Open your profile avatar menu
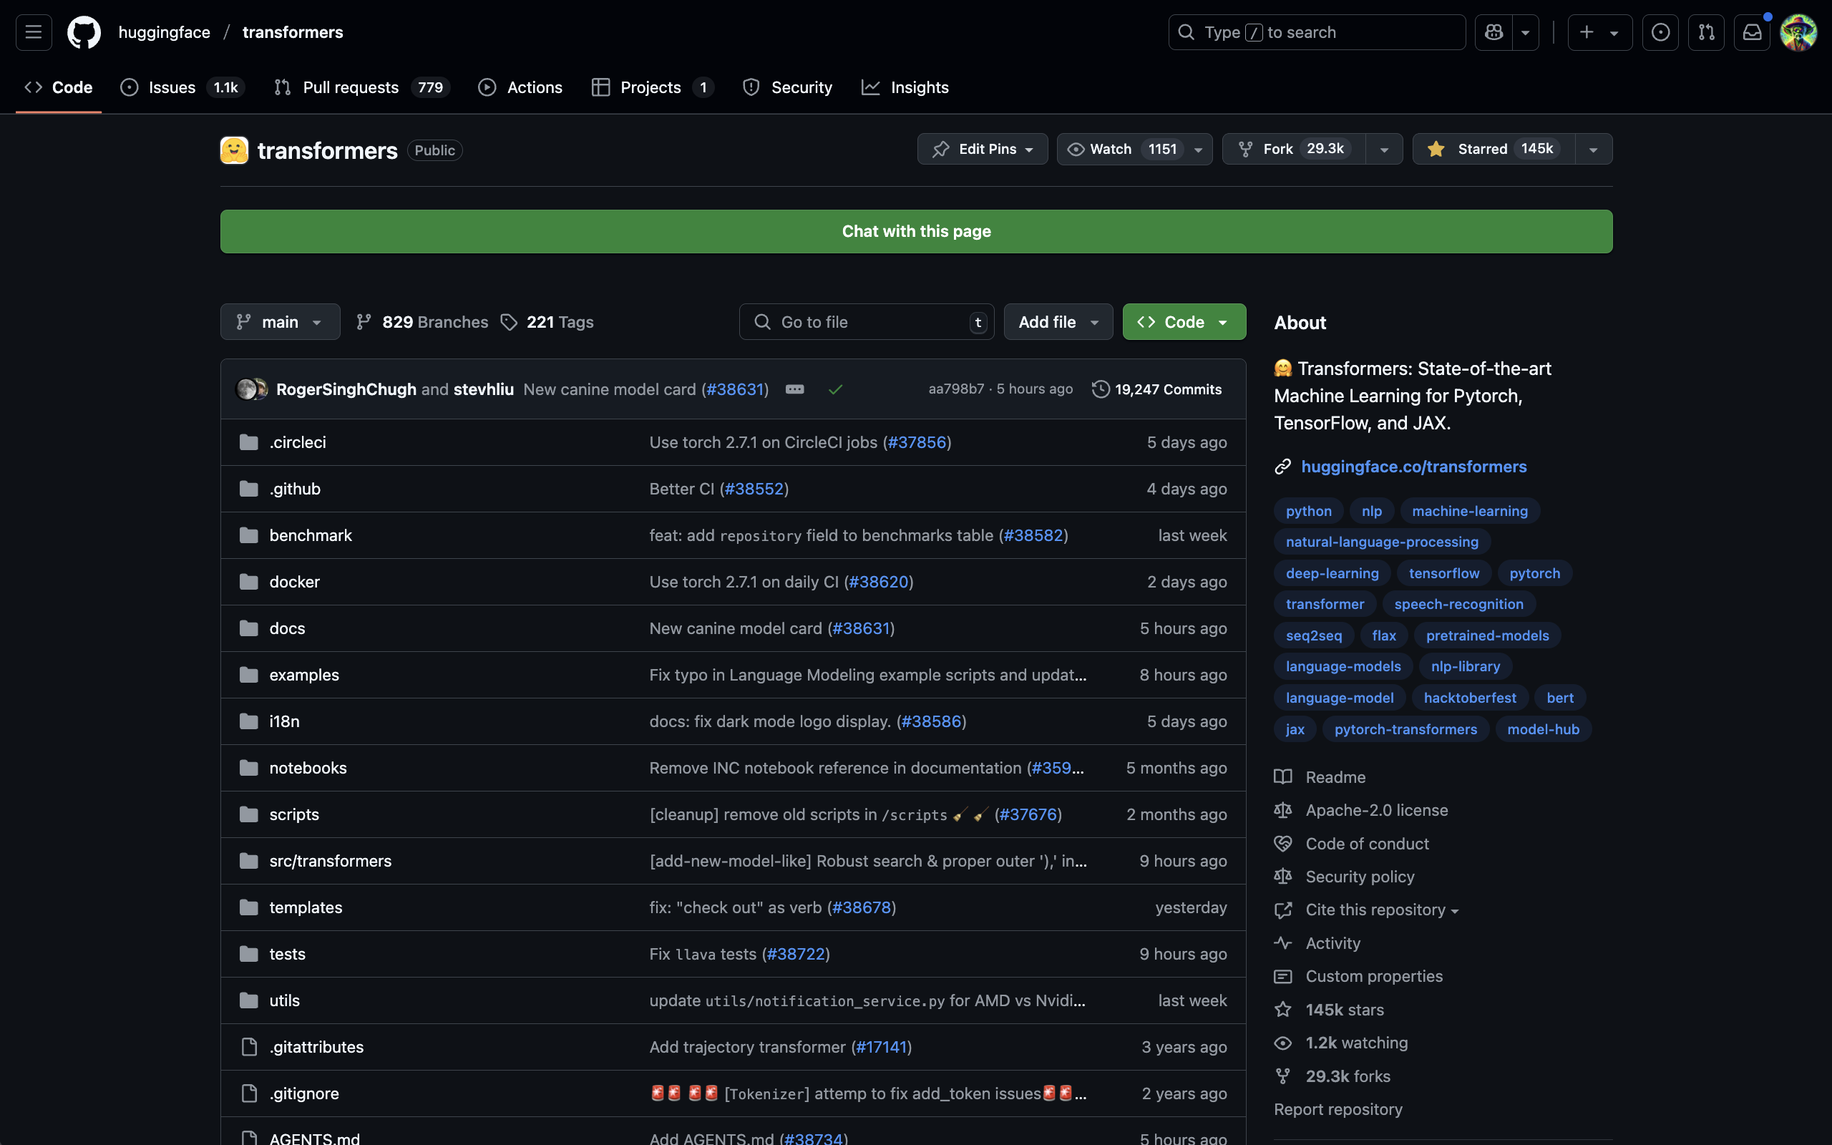The width and height of the screenshot is (1832, 1145). pos(1798,31)
